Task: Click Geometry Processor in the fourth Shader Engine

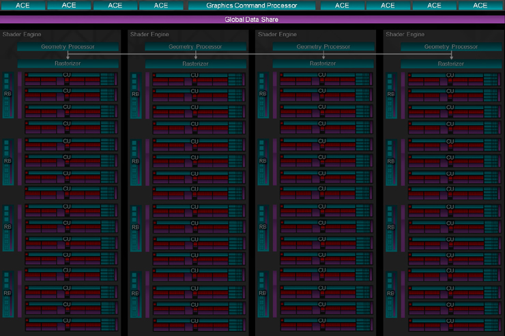Action: [x=451, y=47]
